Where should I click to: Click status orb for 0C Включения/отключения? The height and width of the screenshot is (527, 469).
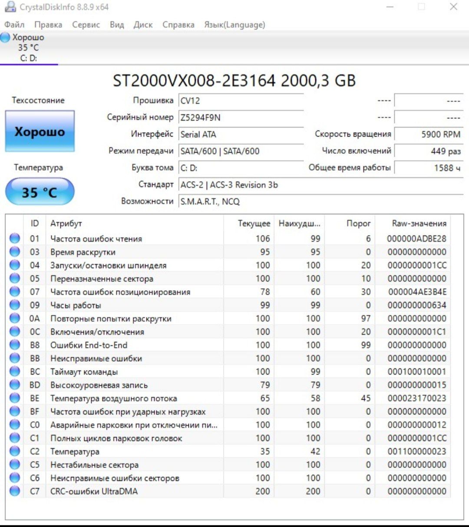(x=15, y=332)
